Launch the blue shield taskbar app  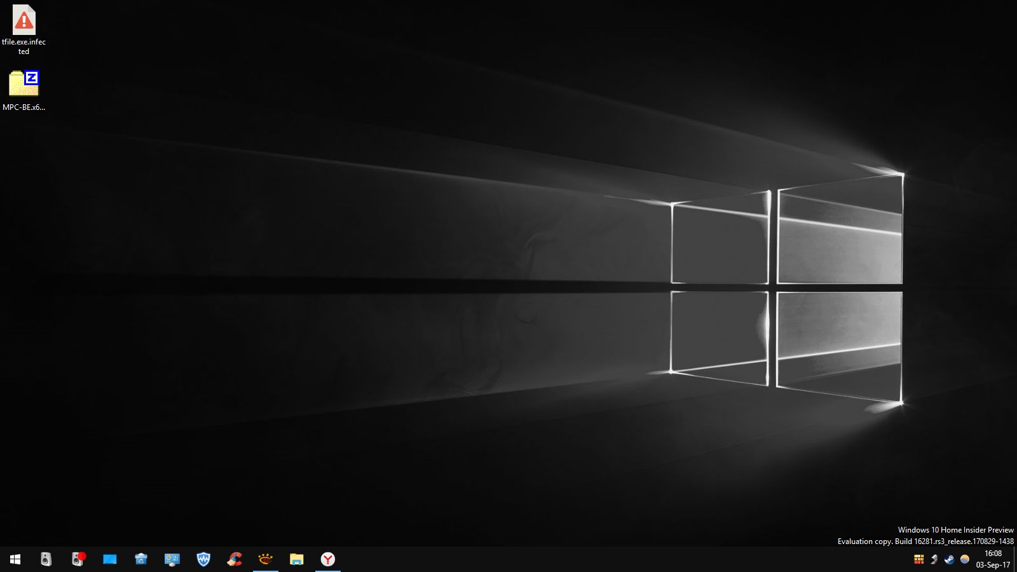point(203,559)
